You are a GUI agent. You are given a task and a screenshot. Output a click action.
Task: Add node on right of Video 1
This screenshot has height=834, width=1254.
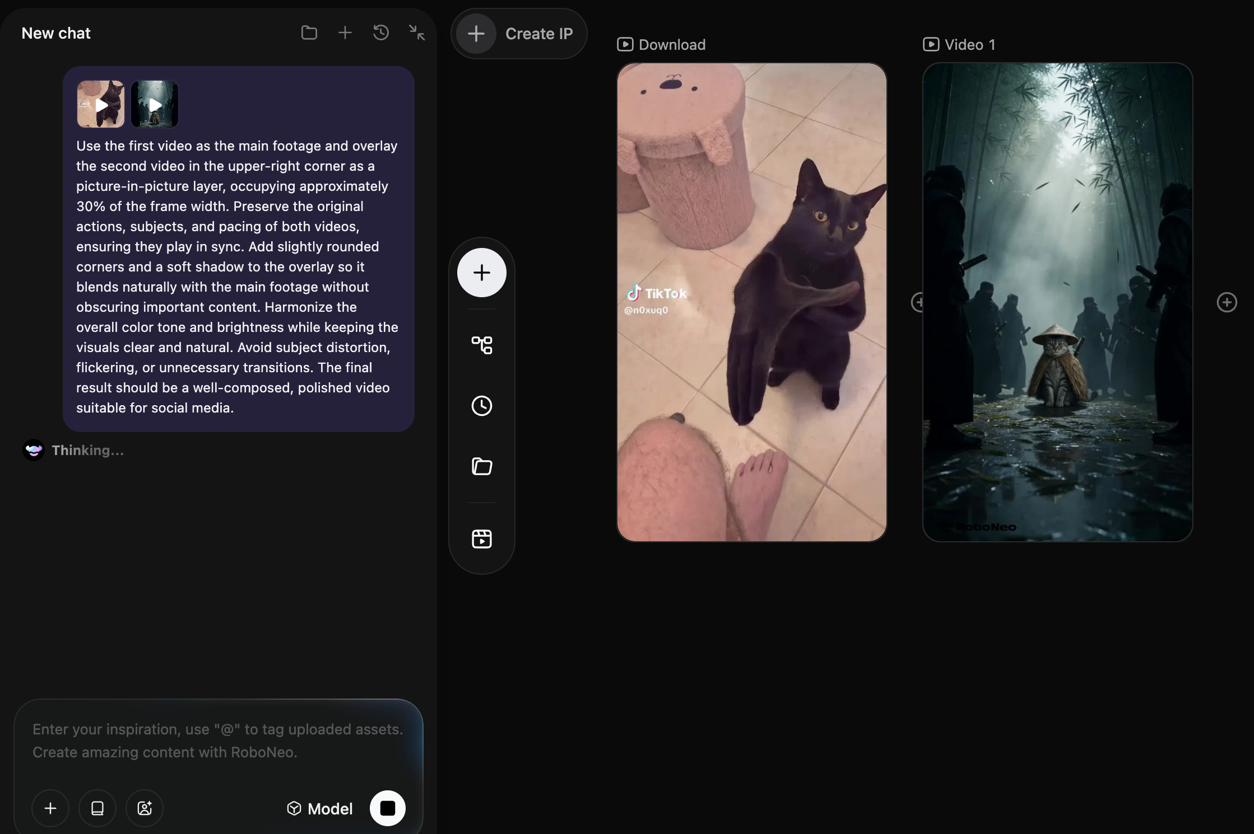click(1227, 302)
